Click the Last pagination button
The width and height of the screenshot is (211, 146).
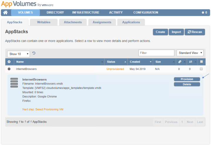[x=200, y=122]
